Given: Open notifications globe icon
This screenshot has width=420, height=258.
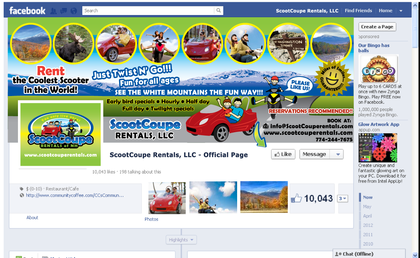Looking at the screenshot, I should (x=74, y=11).
